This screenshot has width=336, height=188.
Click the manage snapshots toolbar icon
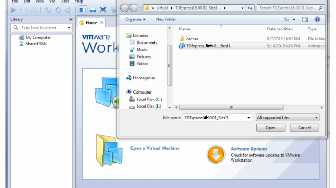point(68,10)
